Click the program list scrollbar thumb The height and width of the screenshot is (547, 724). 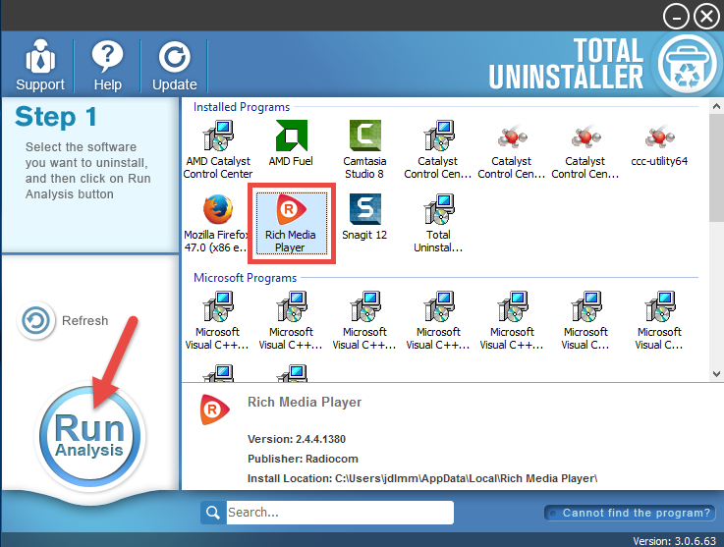point(716,167)
